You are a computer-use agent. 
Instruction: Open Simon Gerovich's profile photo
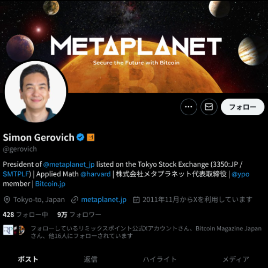pos(36,92)
